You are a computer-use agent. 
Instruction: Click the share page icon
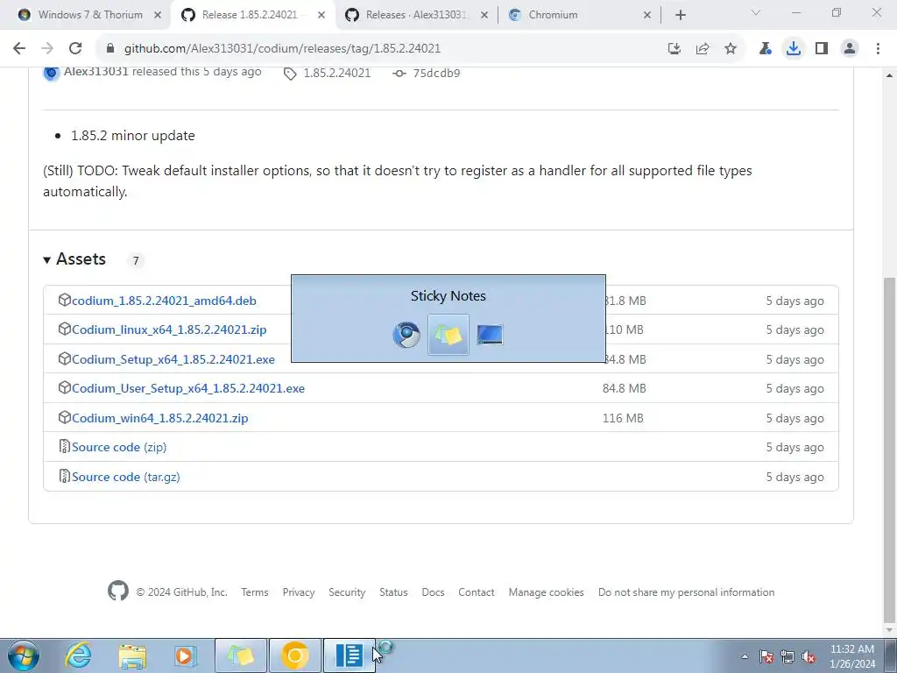(x=703, y=49)
